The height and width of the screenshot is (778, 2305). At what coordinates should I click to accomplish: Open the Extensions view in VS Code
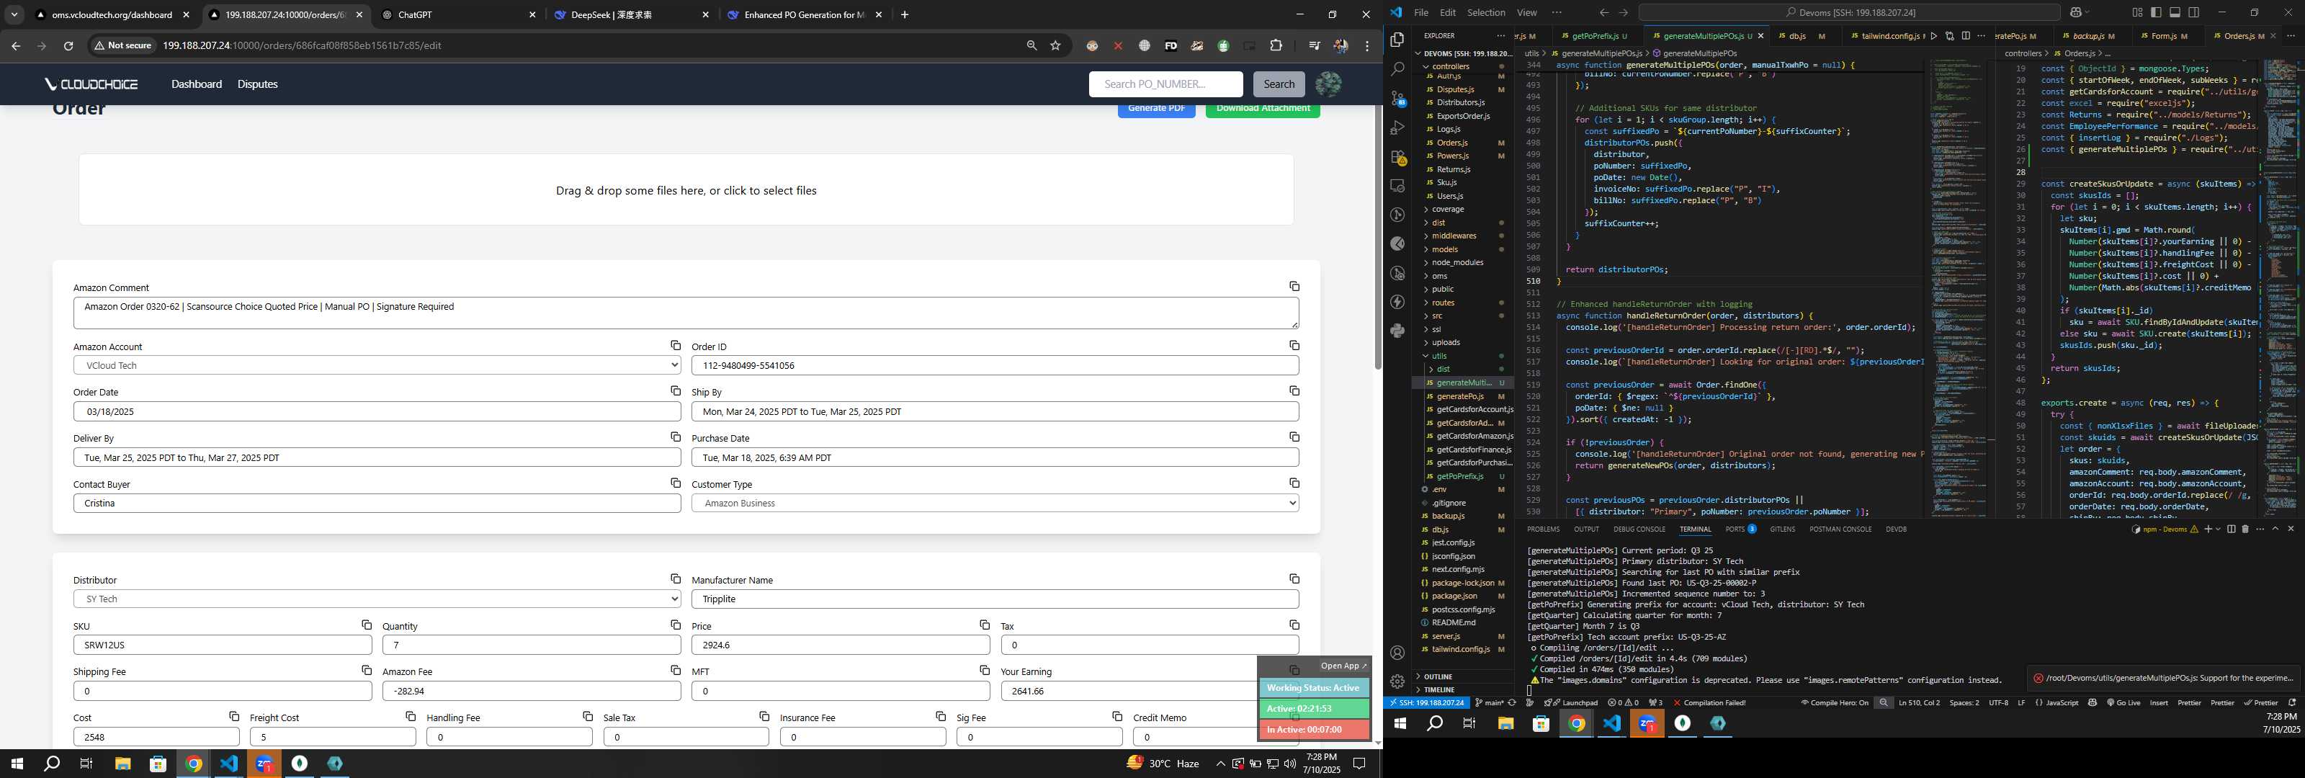coord(1397,156)
